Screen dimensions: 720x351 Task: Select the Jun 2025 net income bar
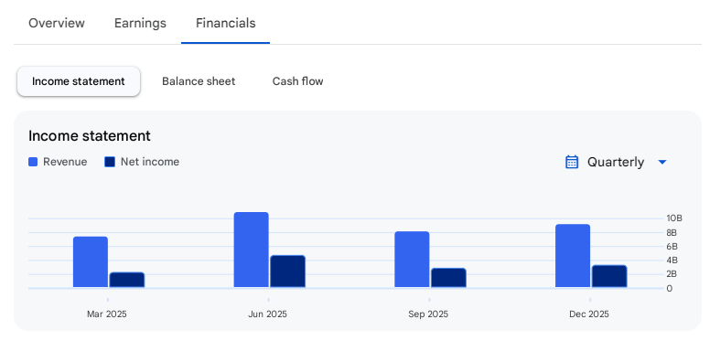(x=288, y=271)
